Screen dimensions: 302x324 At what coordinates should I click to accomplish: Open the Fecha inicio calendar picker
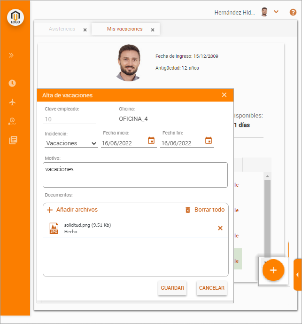151,141
